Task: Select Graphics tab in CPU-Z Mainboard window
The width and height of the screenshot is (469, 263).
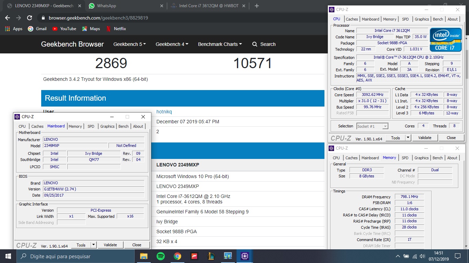Action: (x=107, y=126)
